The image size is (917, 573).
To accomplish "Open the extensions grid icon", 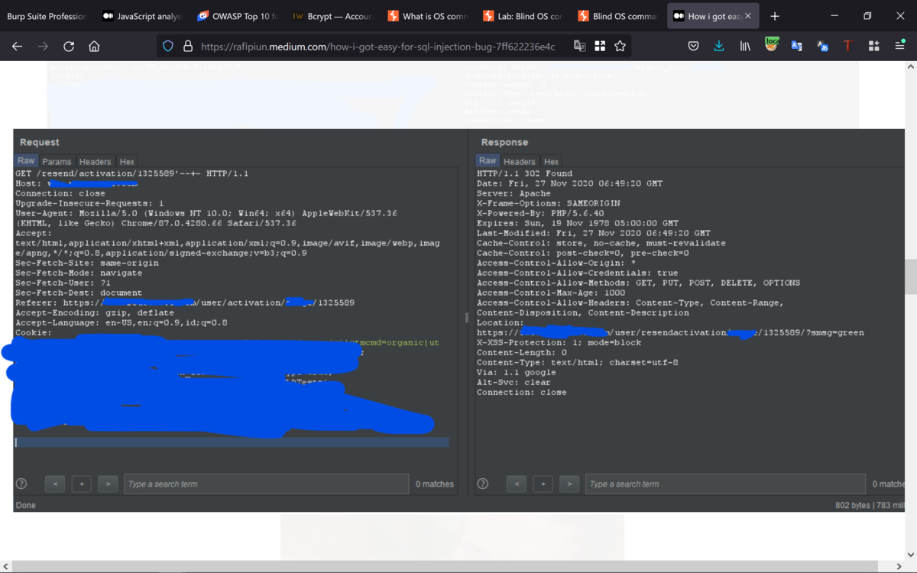I will 873,47.
